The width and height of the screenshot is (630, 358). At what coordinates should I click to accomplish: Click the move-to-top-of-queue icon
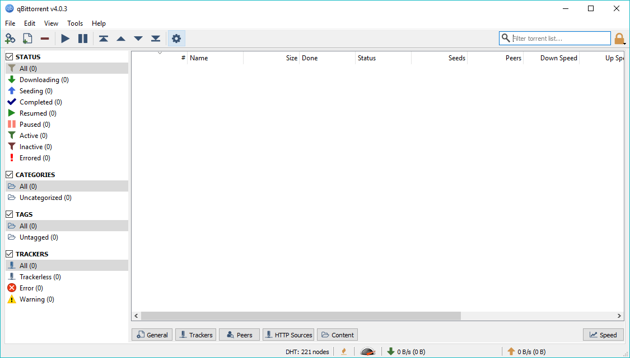pyautogui.click(x=103, y=38)
